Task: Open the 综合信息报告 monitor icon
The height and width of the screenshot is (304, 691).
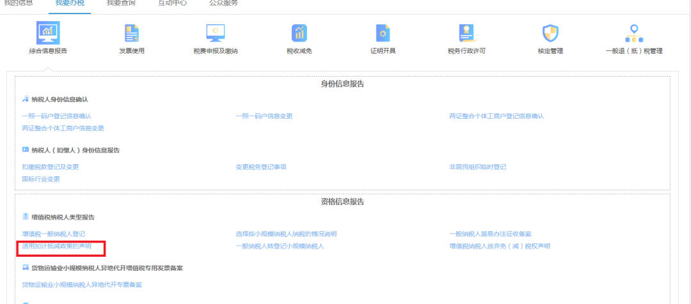Action: pos(48,33)
